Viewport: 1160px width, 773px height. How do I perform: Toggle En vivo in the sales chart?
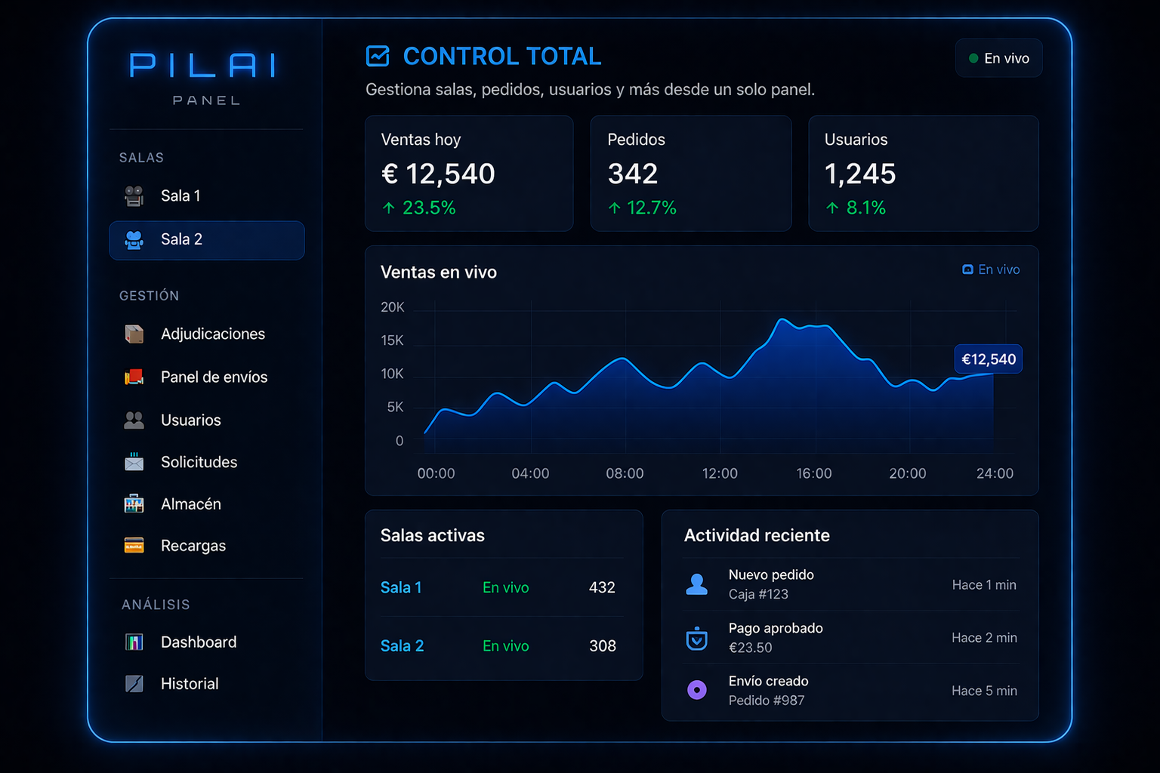(991, 269)
